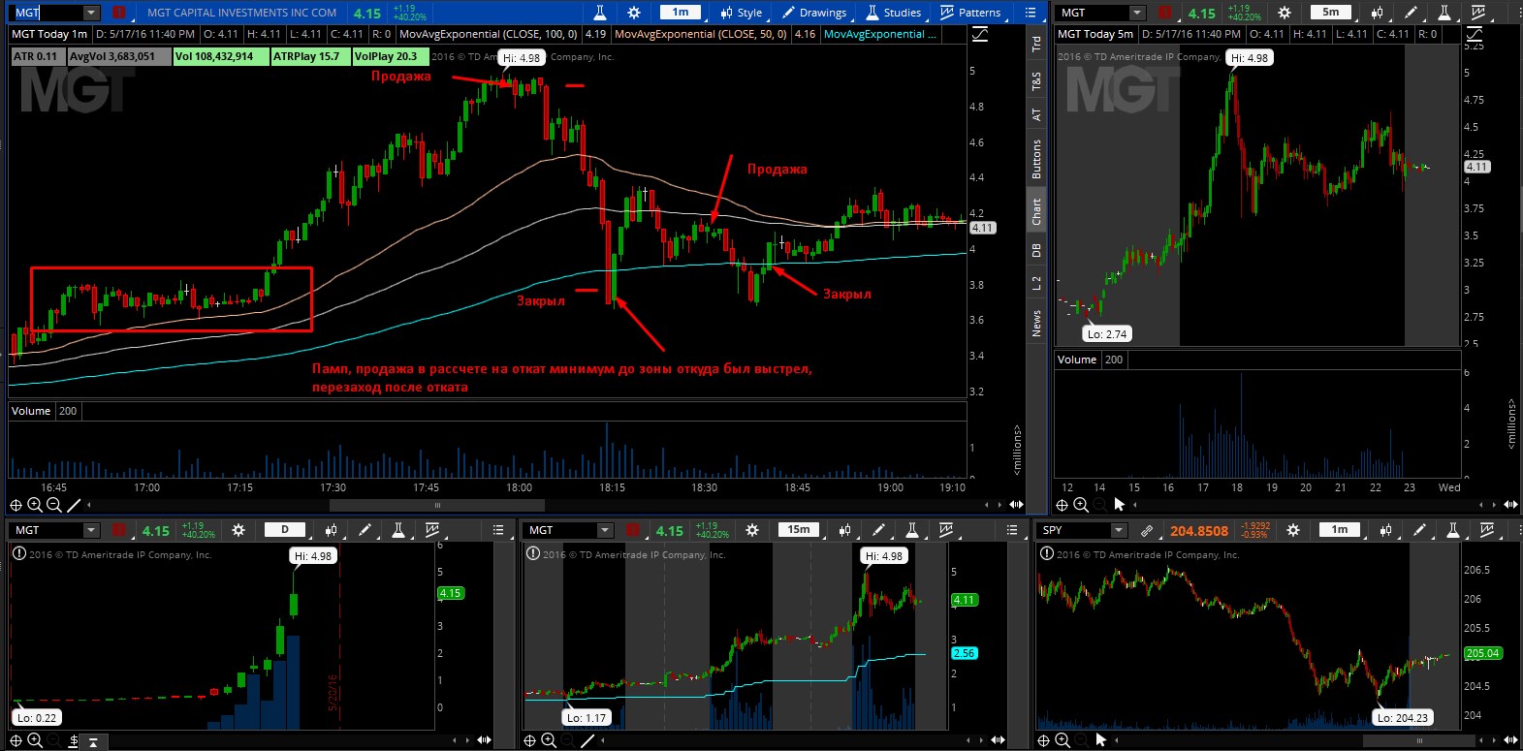Open the DB side tab

[x=1036, y=250]
